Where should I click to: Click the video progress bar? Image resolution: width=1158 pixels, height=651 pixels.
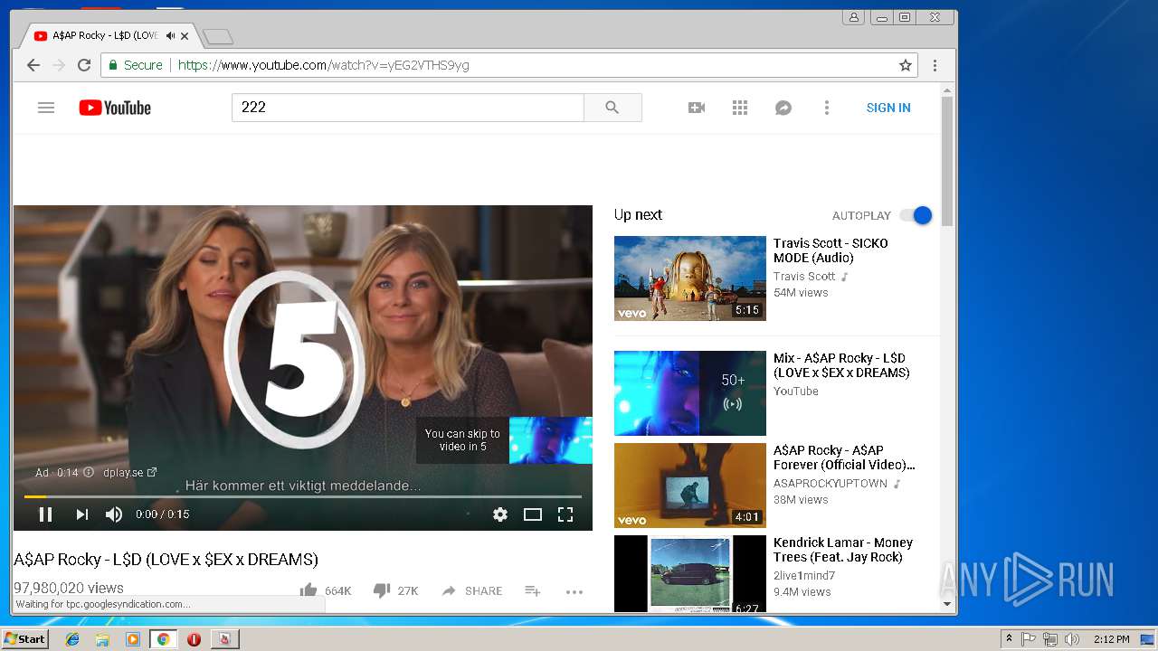click(303, 496)
